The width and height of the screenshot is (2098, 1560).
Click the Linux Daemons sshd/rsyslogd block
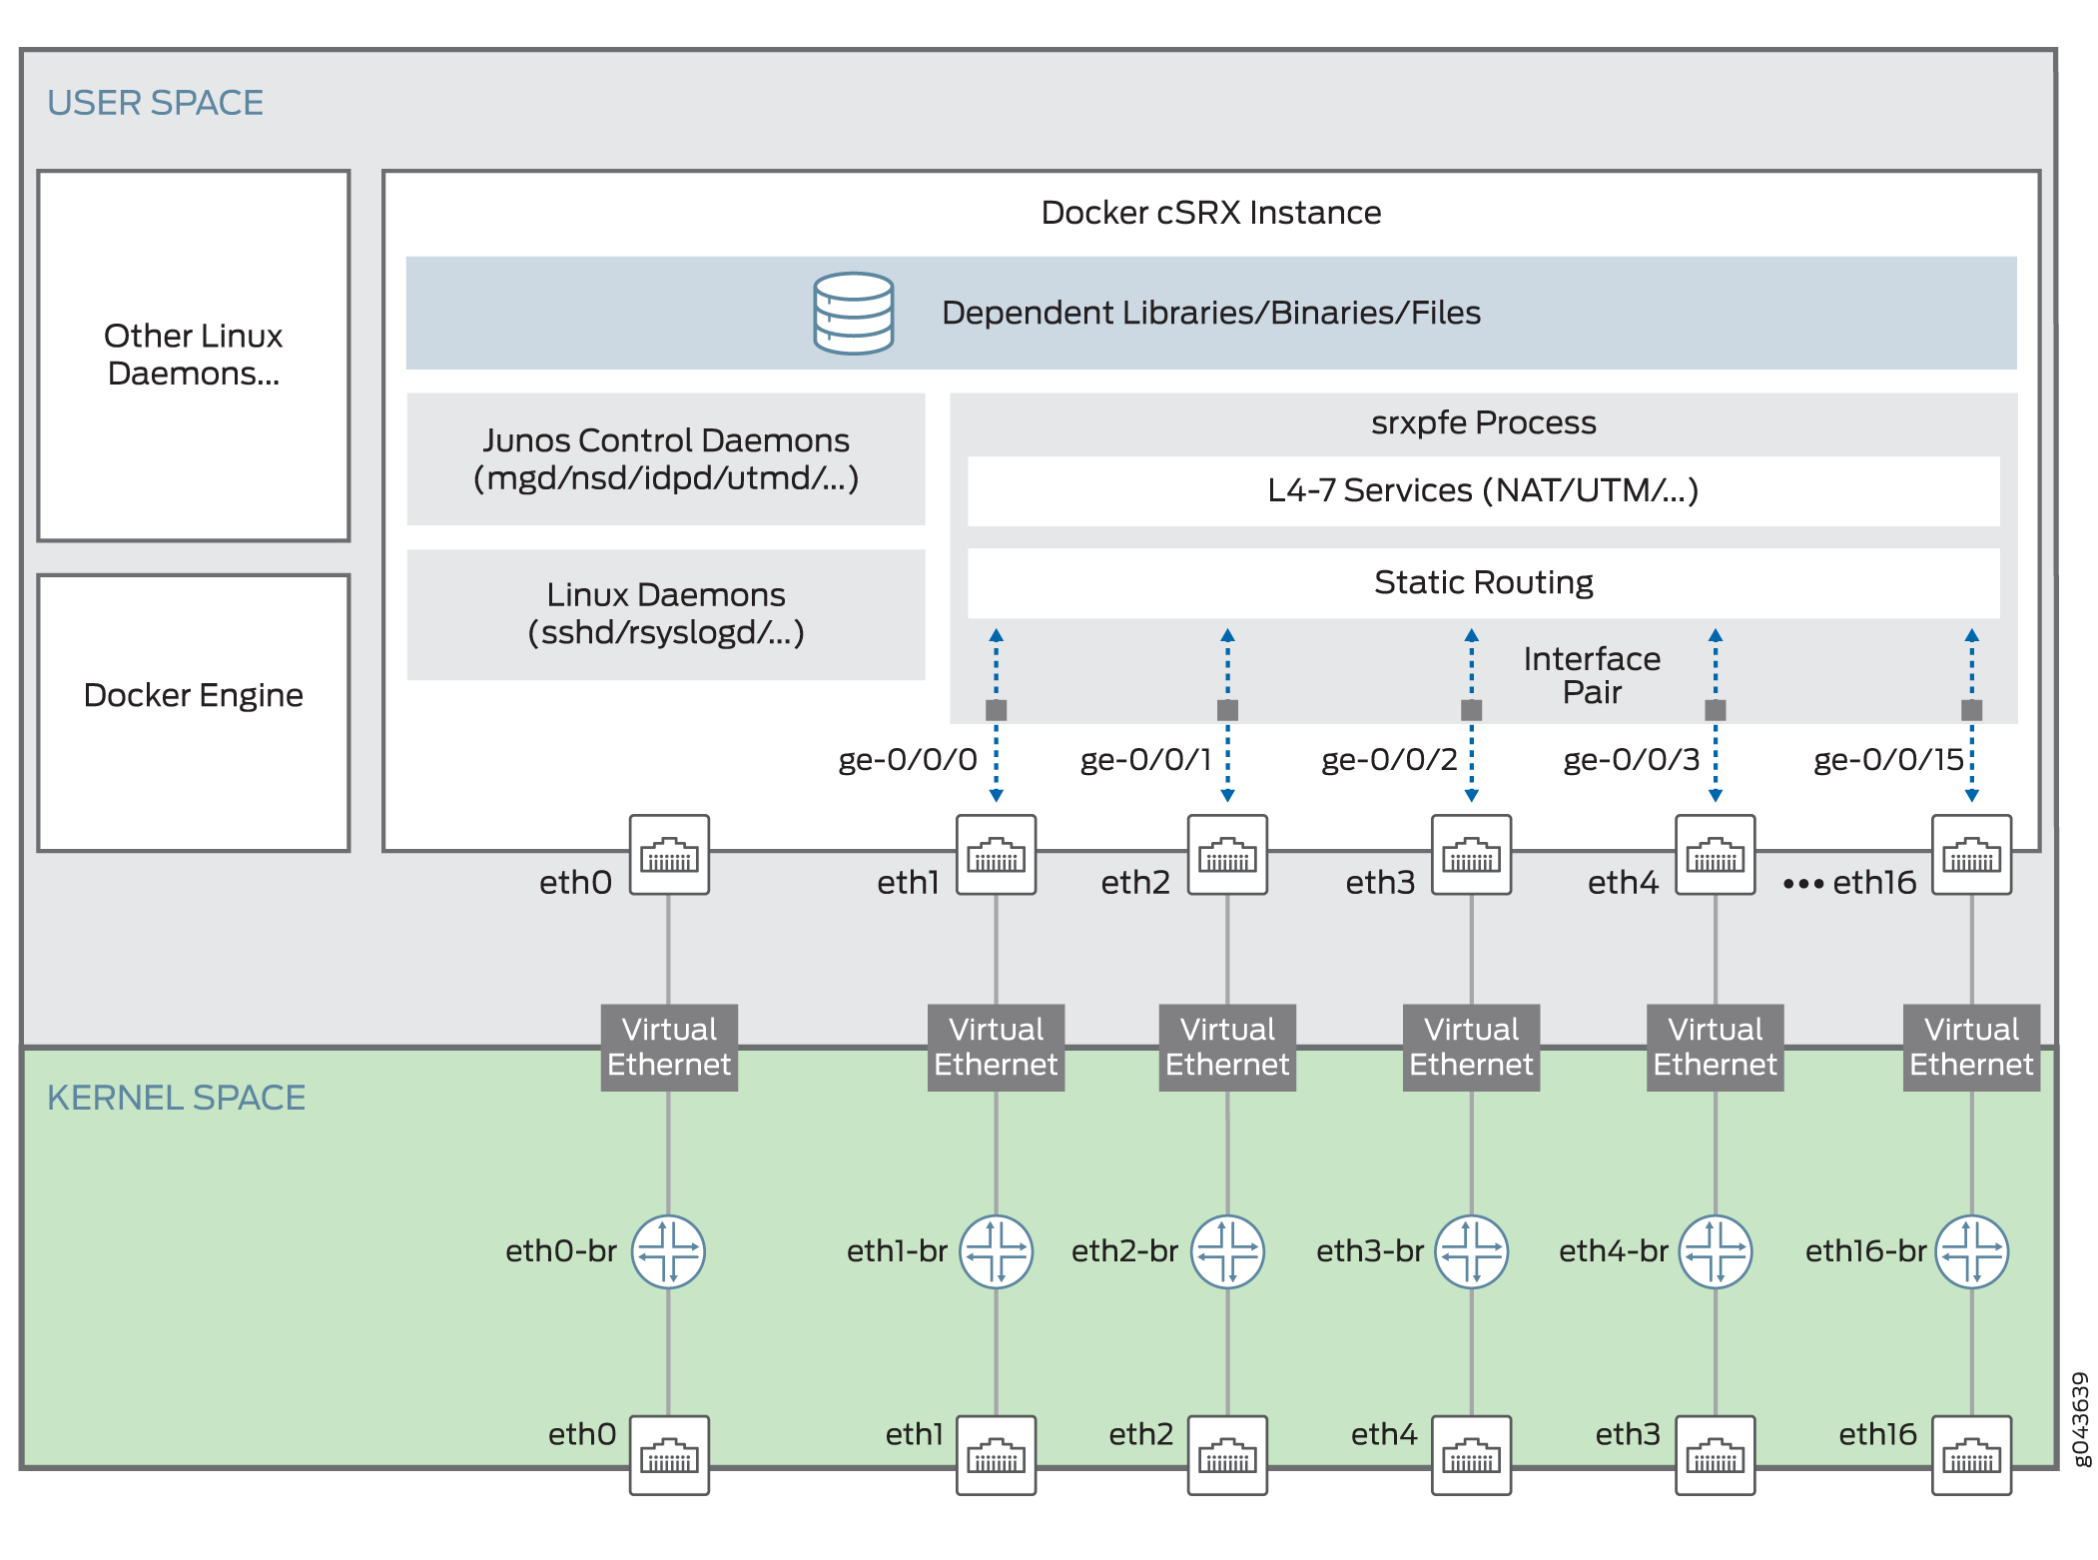[666, 613]
